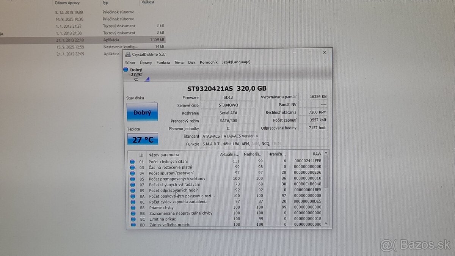Open the Súbor menu
Viewport: 455px width, 256px height.
pos(130,62)
